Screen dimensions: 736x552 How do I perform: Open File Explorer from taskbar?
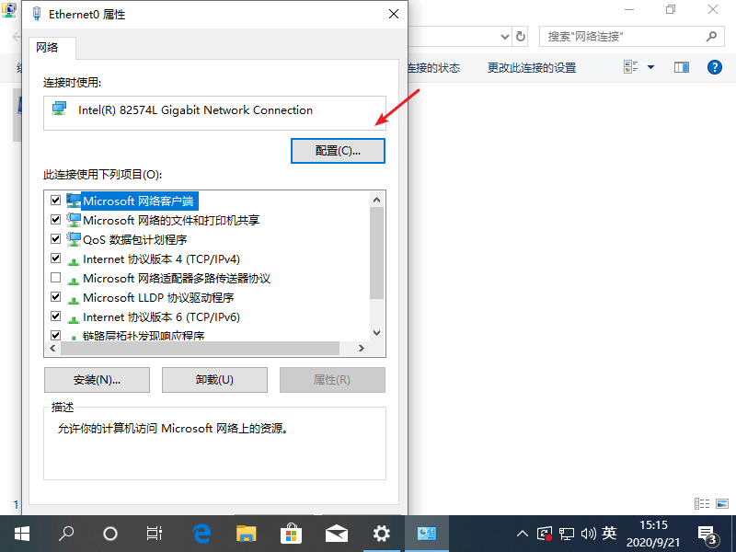point(247,534)
